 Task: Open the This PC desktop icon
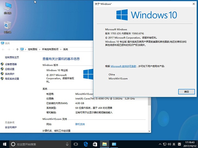7,8
